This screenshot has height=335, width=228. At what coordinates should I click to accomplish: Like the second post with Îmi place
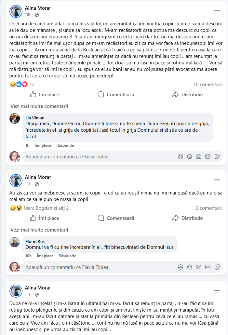coord(45,218)
